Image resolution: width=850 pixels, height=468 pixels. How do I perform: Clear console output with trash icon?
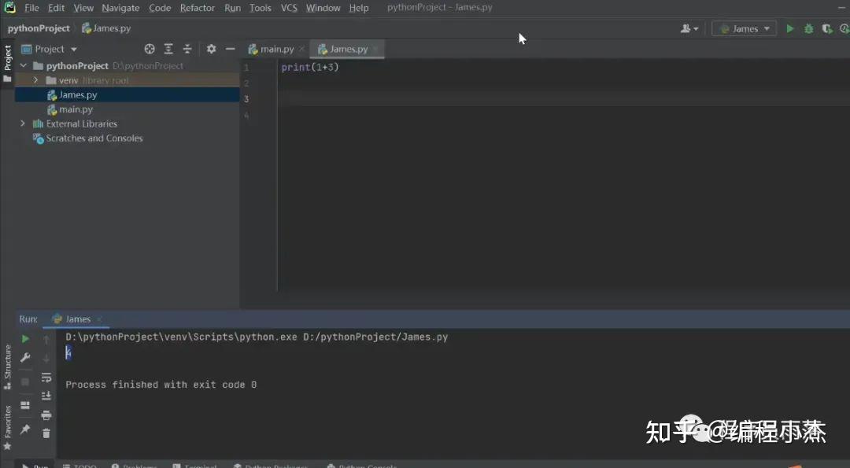tap(46, 433)
